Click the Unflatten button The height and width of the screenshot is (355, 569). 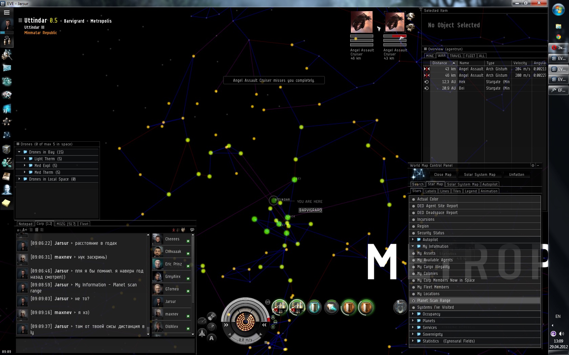(x=517, y=175)
